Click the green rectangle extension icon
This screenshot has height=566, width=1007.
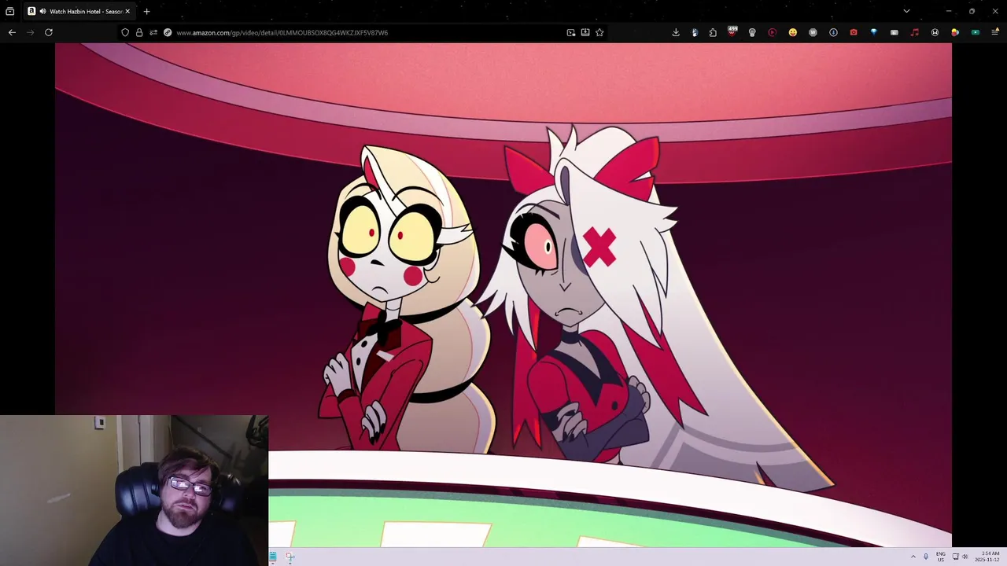[x=976, y=32]
